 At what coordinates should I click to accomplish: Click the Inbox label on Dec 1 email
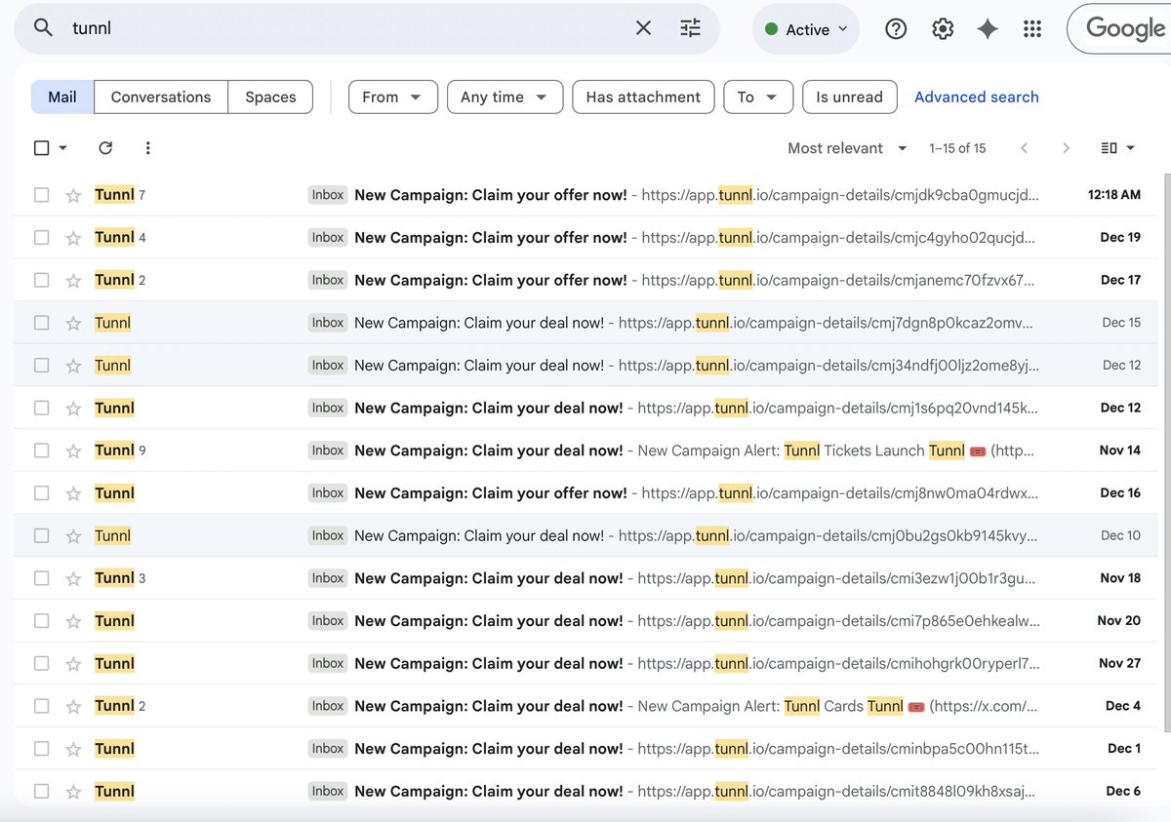pos(328,749)
